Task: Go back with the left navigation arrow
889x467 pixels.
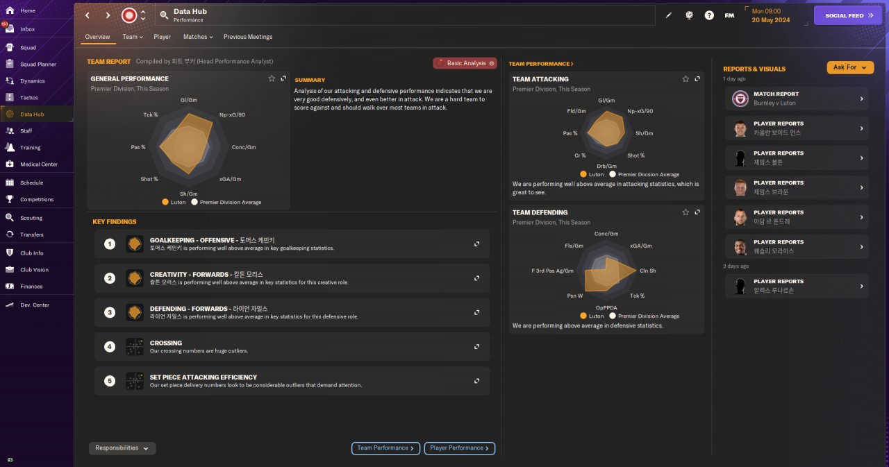Action: [x=88, y=15]
